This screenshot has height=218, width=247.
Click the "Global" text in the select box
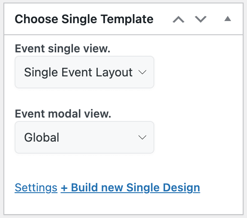tap(42, 137)
